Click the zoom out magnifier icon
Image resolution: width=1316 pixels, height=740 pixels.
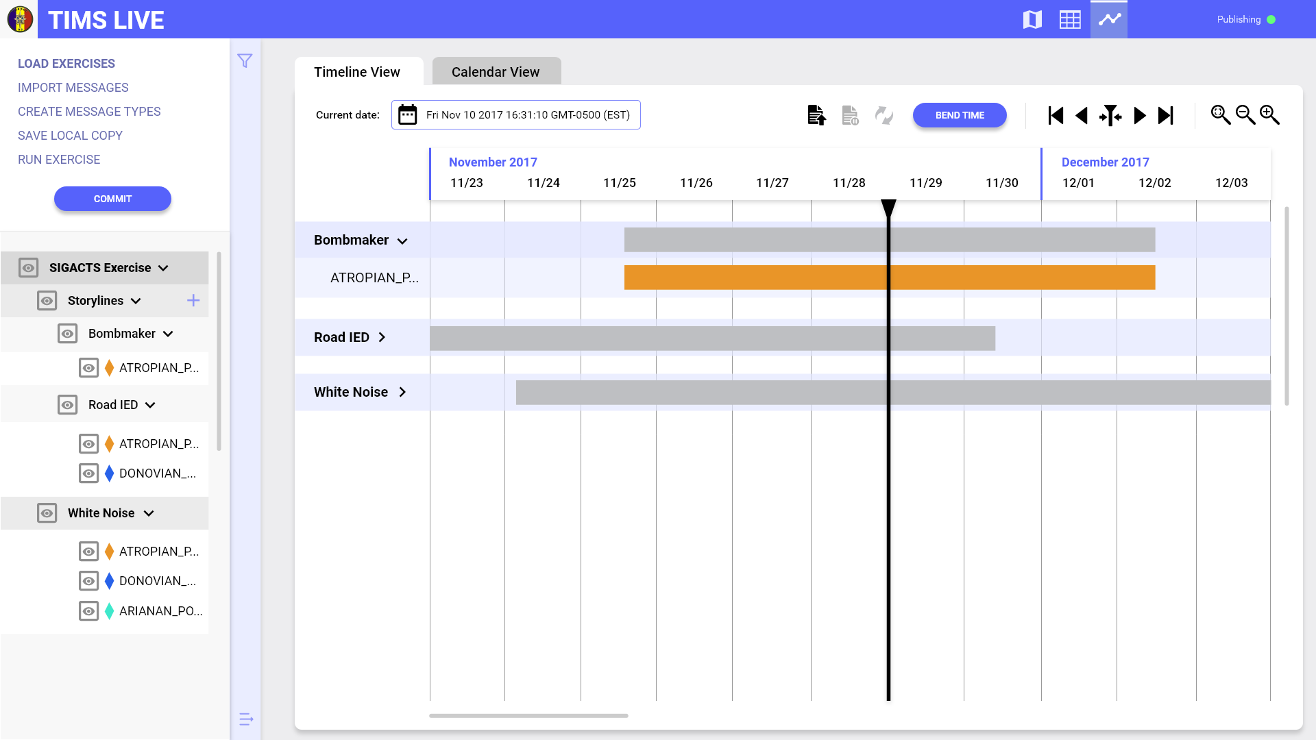point(1245,114)
